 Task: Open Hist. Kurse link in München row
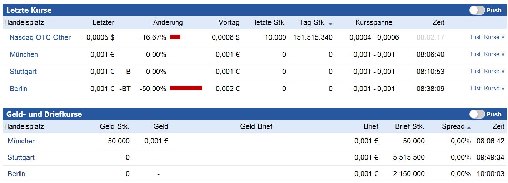(487, 54)
